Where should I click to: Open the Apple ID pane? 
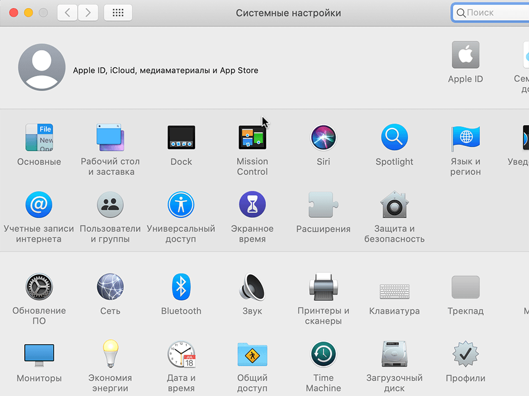click(x=465, y=55)
